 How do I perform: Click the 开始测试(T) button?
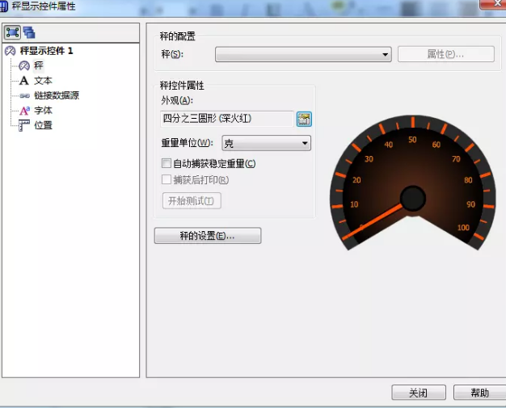tap(192, 200)
